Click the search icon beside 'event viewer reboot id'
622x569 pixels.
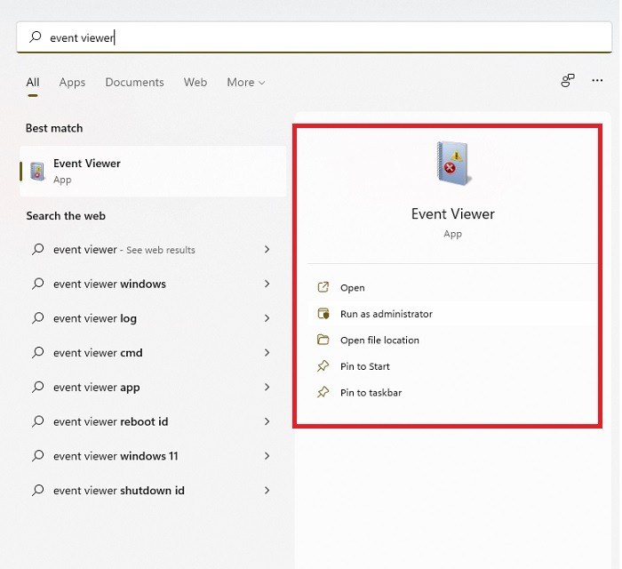tap(37, 421)
